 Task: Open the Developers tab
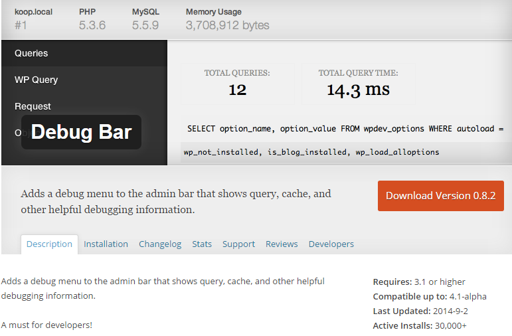click(x=331, y=244)
